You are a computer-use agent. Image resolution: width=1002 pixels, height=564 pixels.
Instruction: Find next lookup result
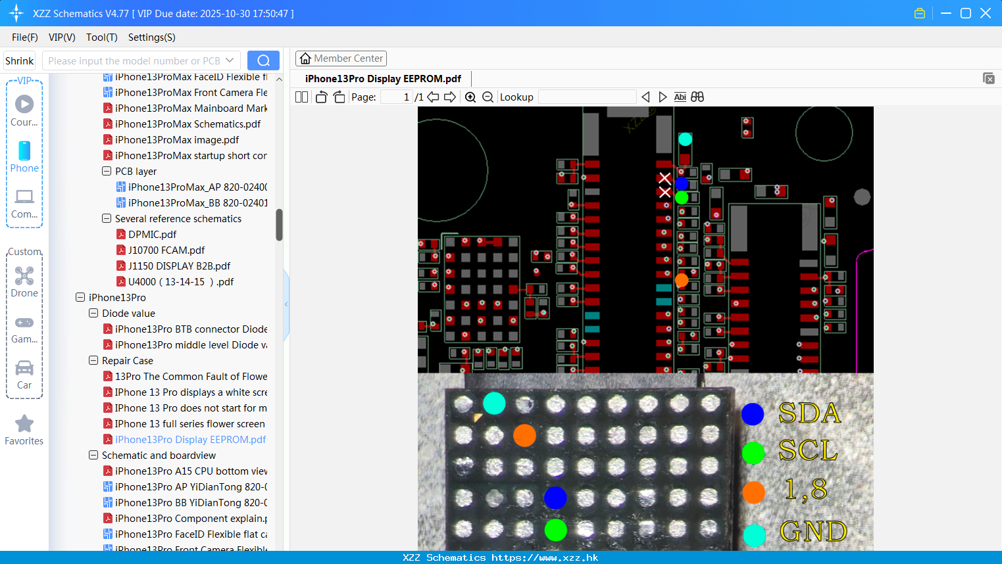pyautogui.click(x=663, y=97)
